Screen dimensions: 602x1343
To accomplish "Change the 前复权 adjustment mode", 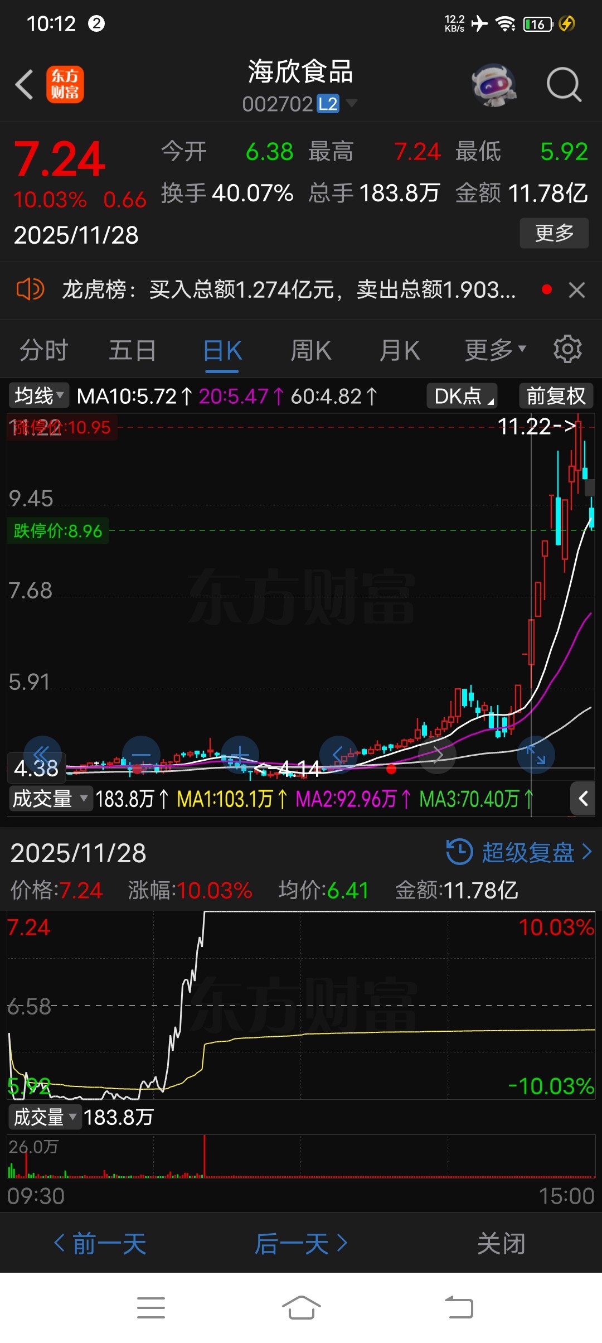I will (x=556, y=396).
